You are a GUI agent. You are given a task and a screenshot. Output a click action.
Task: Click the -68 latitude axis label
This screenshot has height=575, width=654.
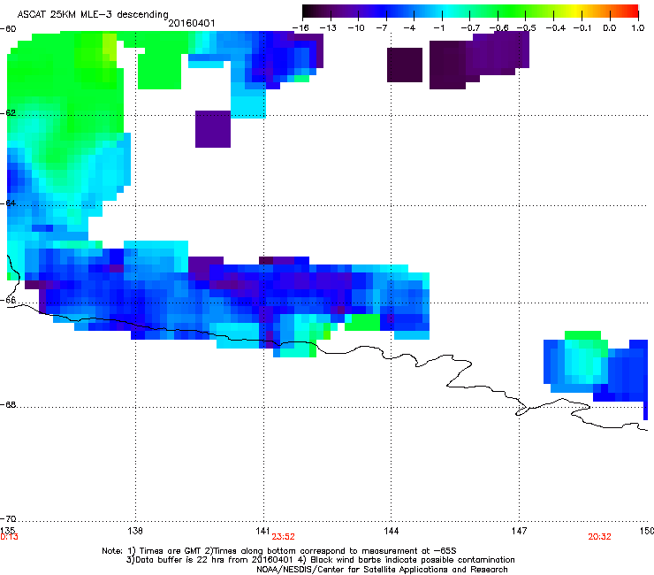[8, 405]
